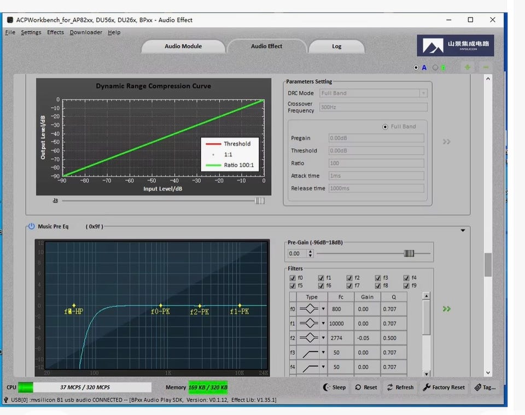
Task: Switch to the Audio Module tab
Action: (x=183, y=46)
